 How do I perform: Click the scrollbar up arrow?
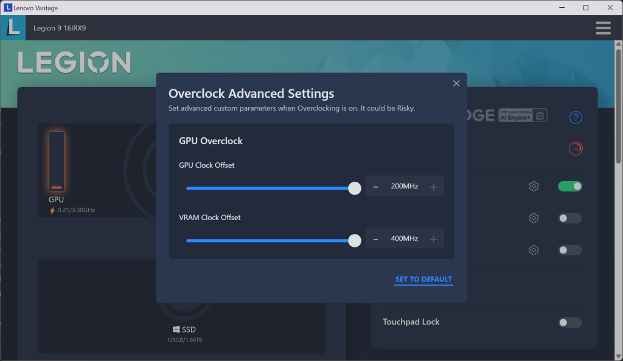click(x=618, y=43)
